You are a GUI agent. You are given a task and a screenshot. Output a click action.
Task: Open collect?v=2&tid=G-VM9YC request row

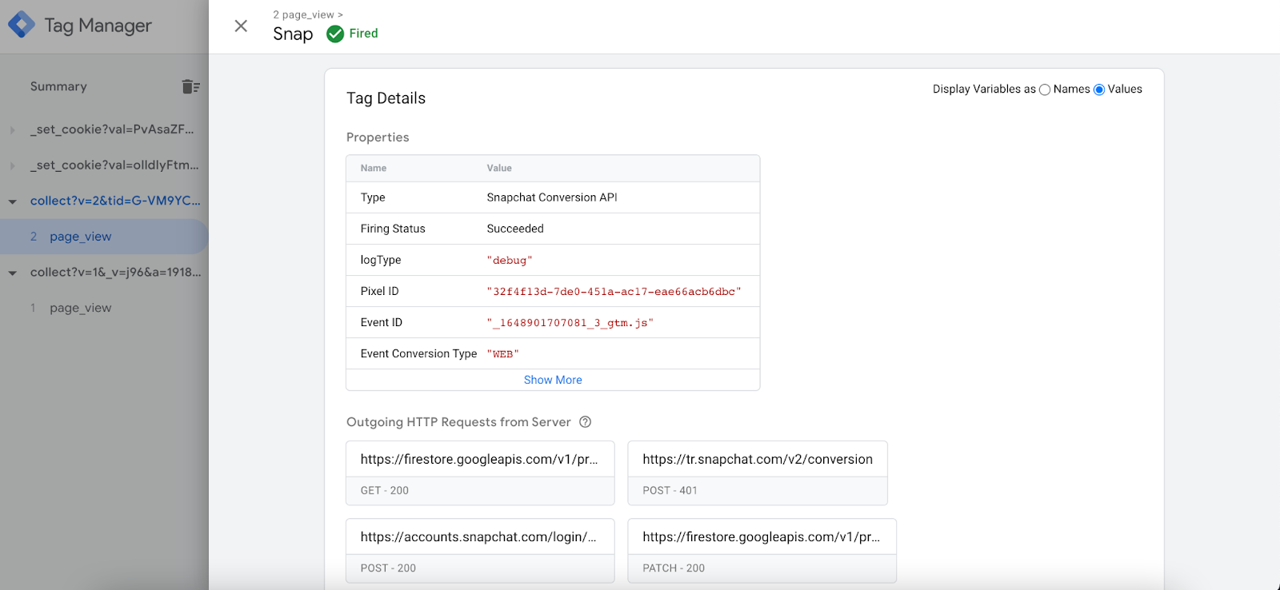coord(115,201)
